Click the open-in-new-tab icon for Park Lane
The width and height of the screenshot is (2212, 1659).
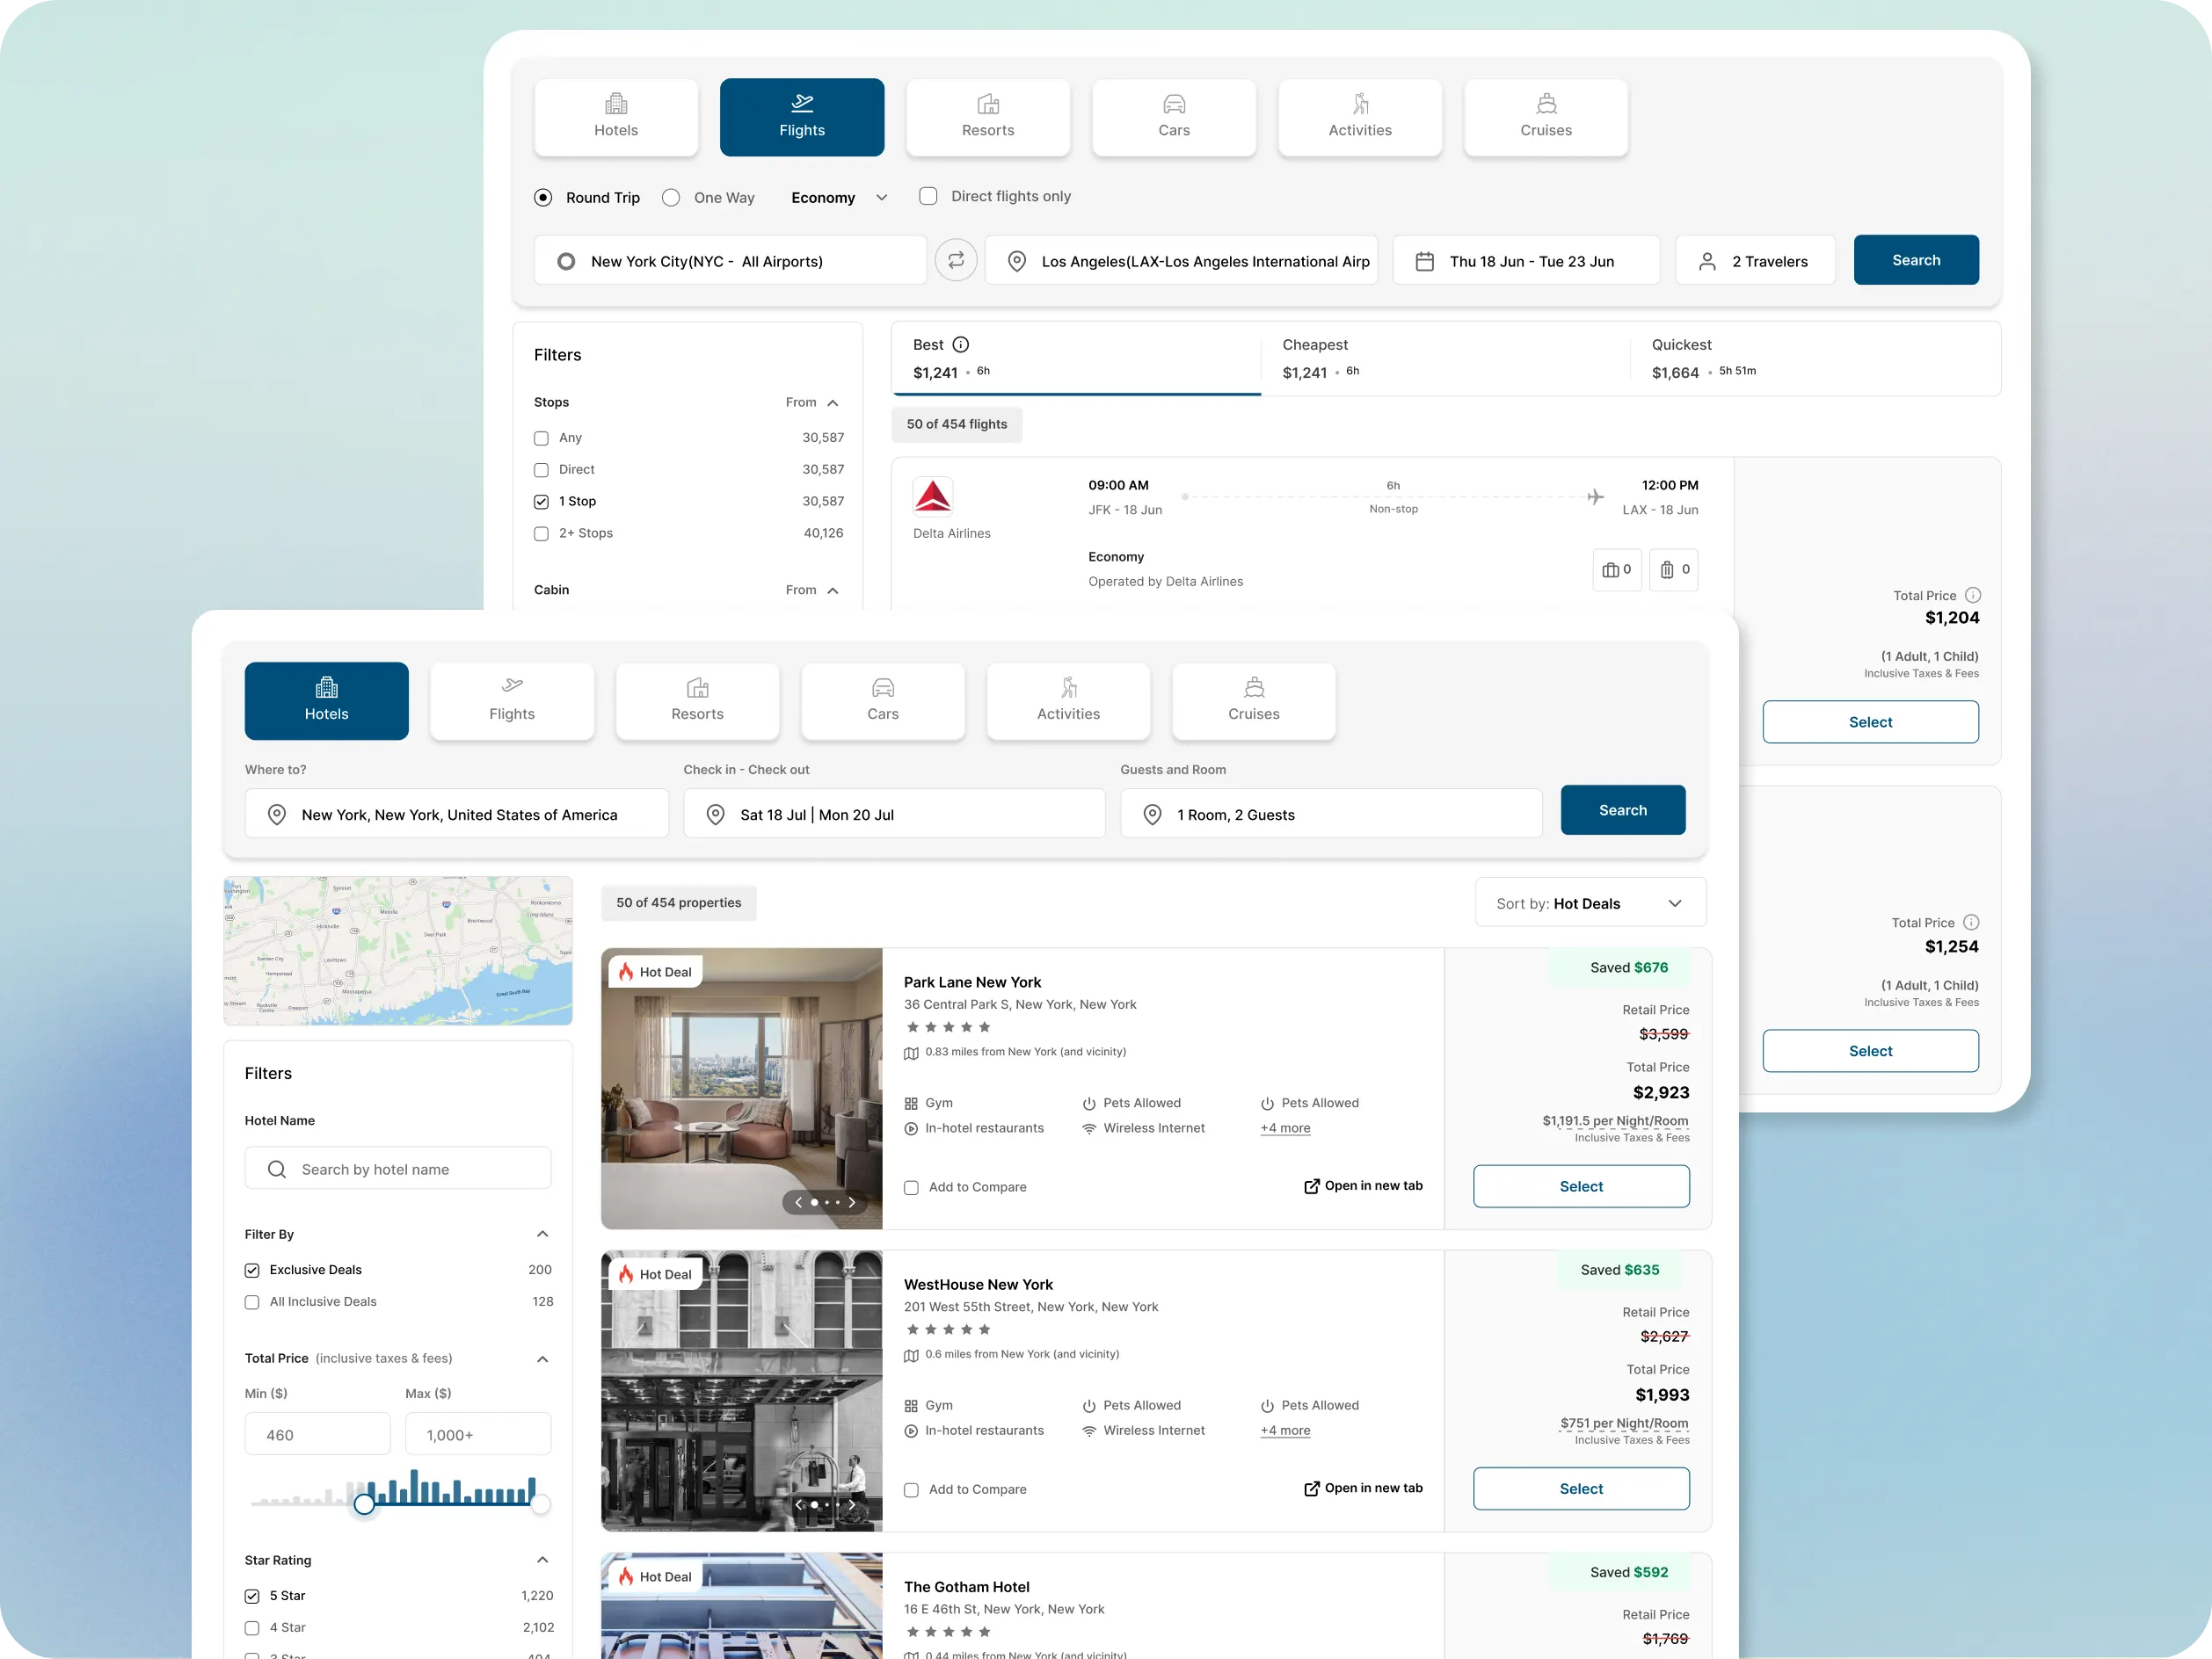(1312, 1186)
